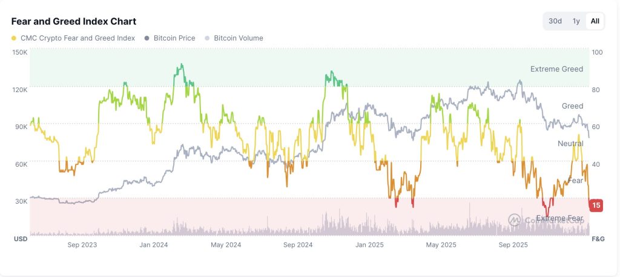
Task: Click the Greed zone label
Action: tap(572, 105)
